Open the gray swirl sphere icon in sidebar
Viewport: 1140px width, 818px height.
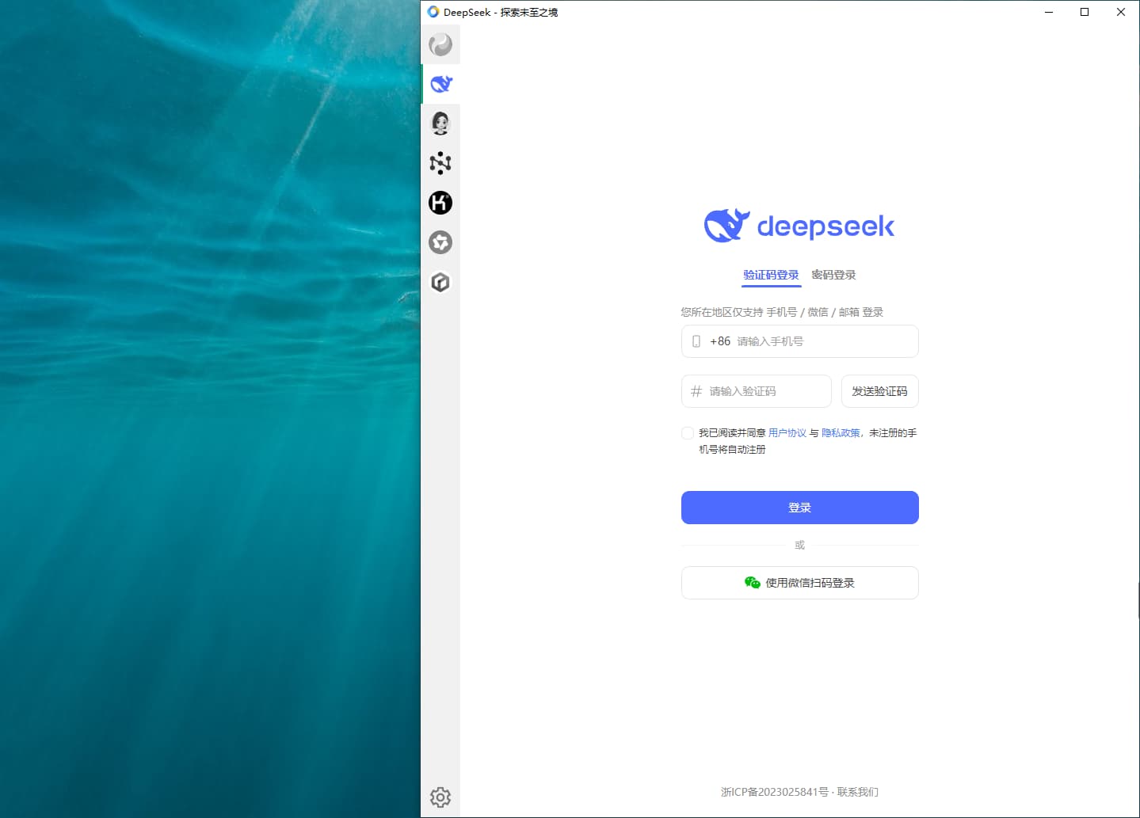pos(440,44)
